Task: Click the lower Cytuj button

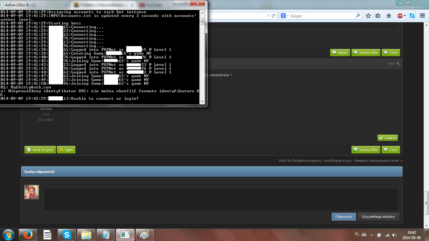Action: [x=391, y=150]
